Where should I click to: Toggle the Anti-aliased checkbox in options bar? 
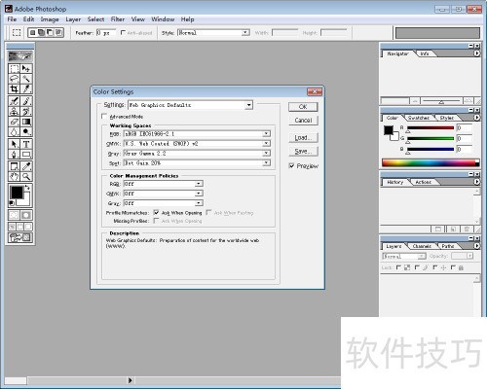[123, 32]
